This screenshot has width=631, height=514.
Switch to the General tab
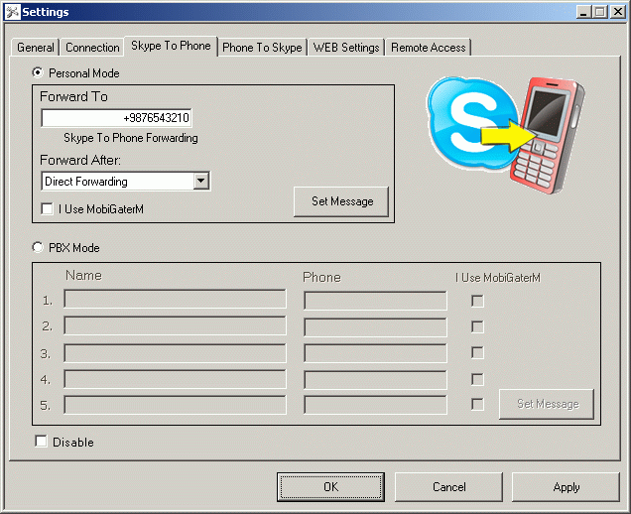click(x=36, y=48)
